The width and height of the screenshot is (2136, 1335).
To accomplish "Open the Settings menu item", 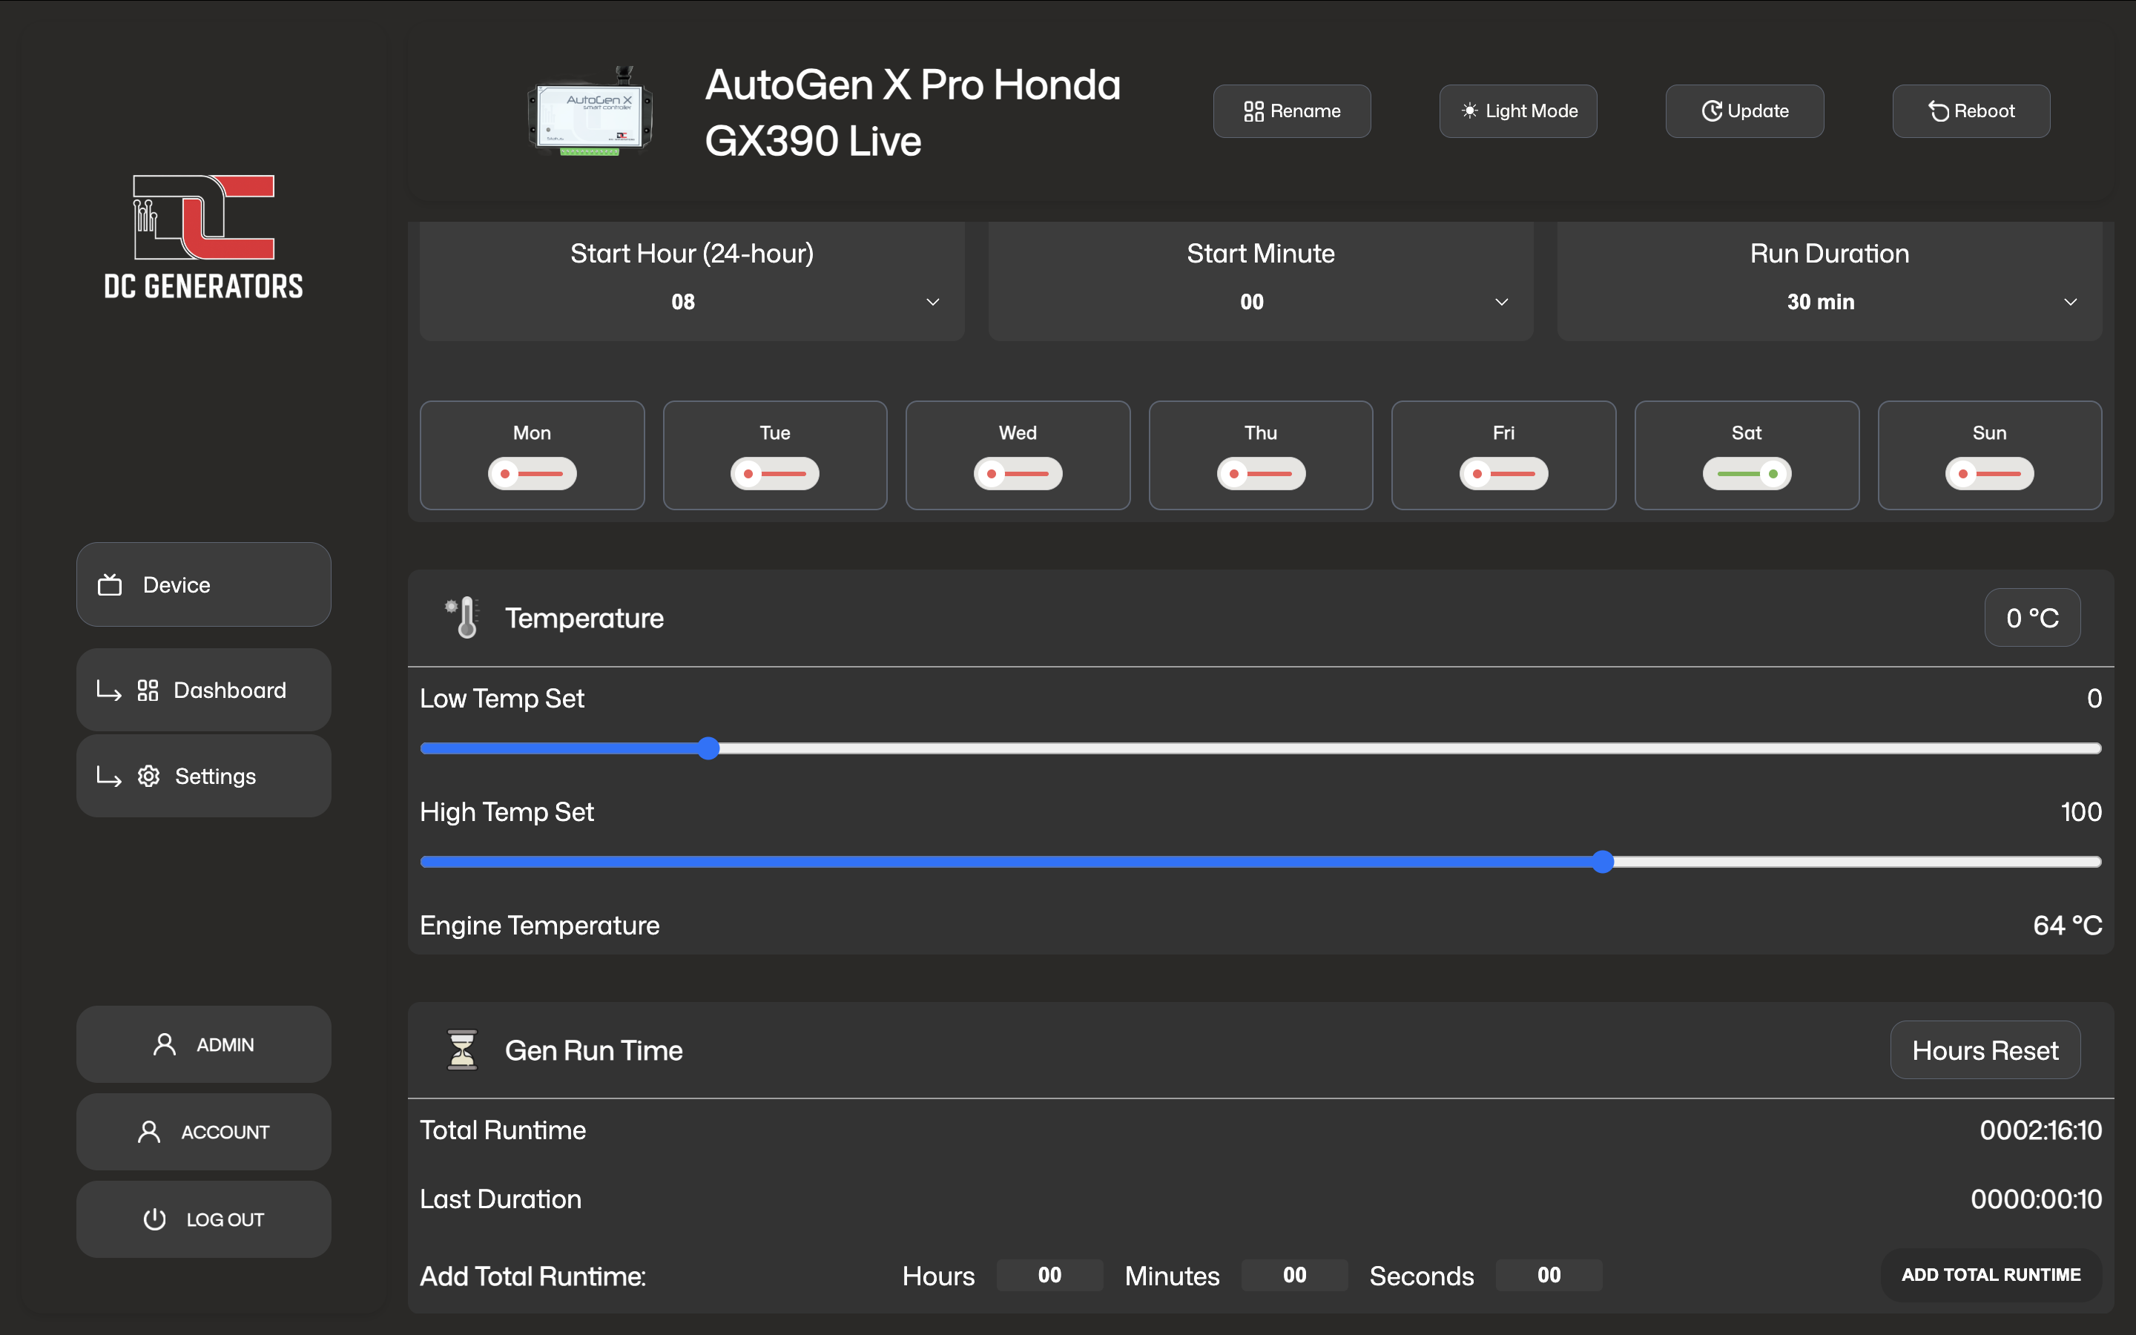I will click(x=204, y=776).
